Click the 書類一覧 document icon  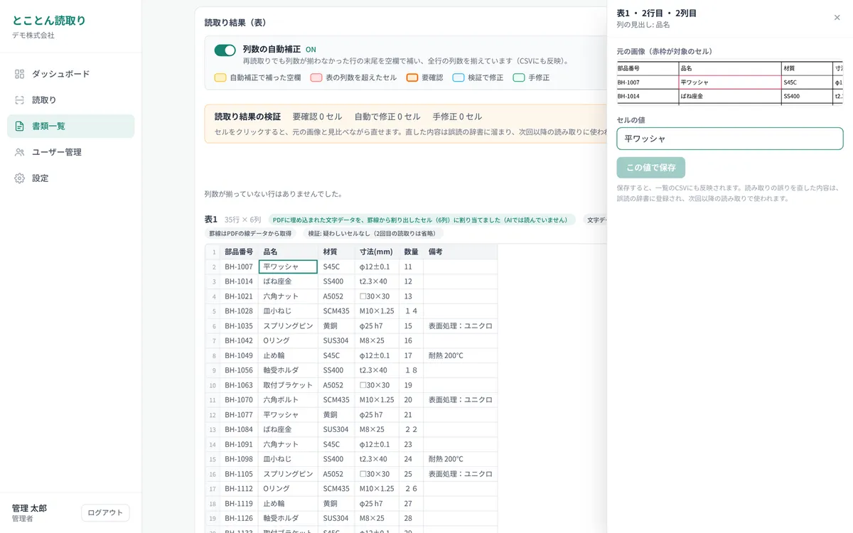click(19, 126)
